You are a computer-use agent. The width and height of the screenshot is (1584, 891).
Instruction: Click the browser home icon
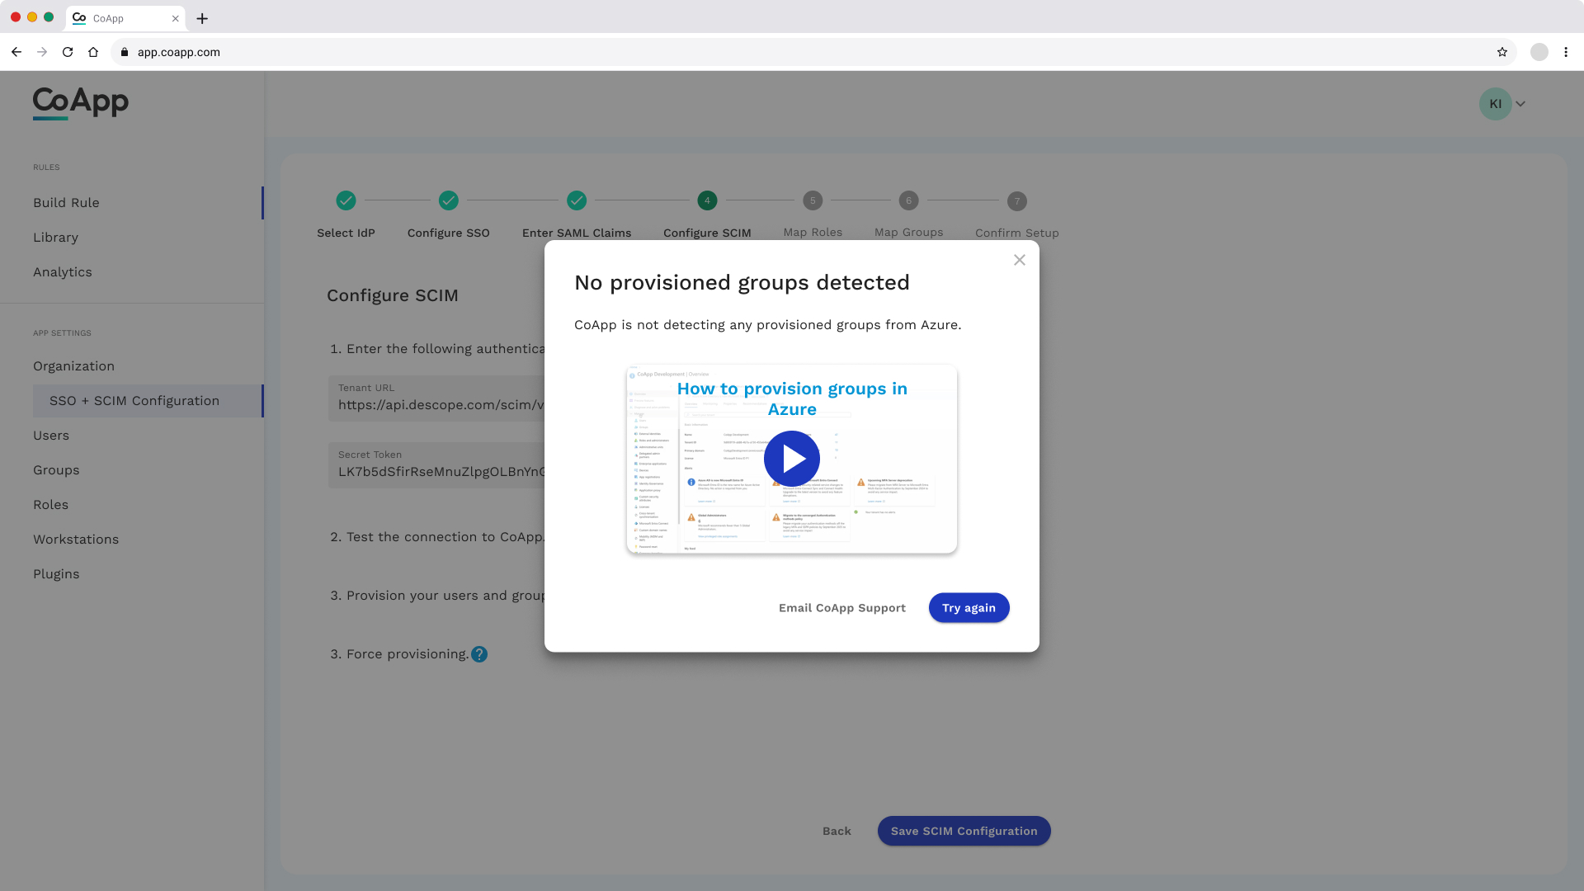click(93, 52)
